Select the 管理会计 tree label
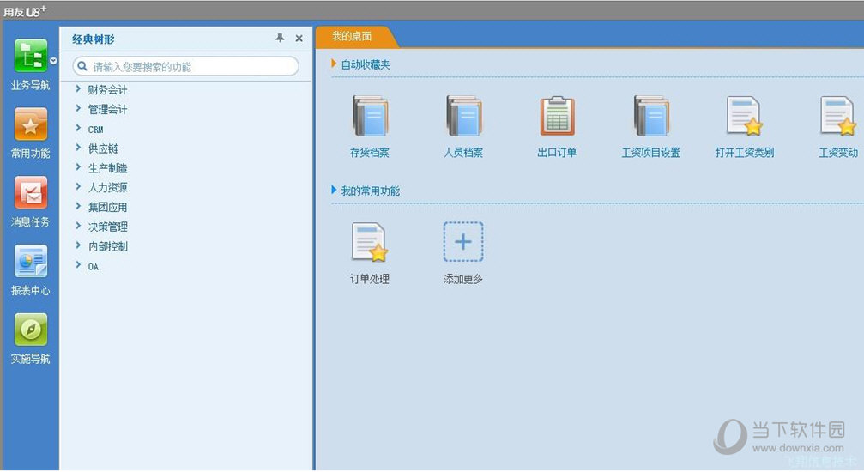This screenshot has height=472, width=864. pos(107,109)
